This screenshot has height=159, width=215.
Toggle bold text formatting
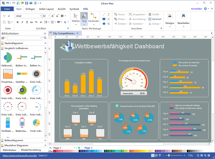tap(18, 22)
